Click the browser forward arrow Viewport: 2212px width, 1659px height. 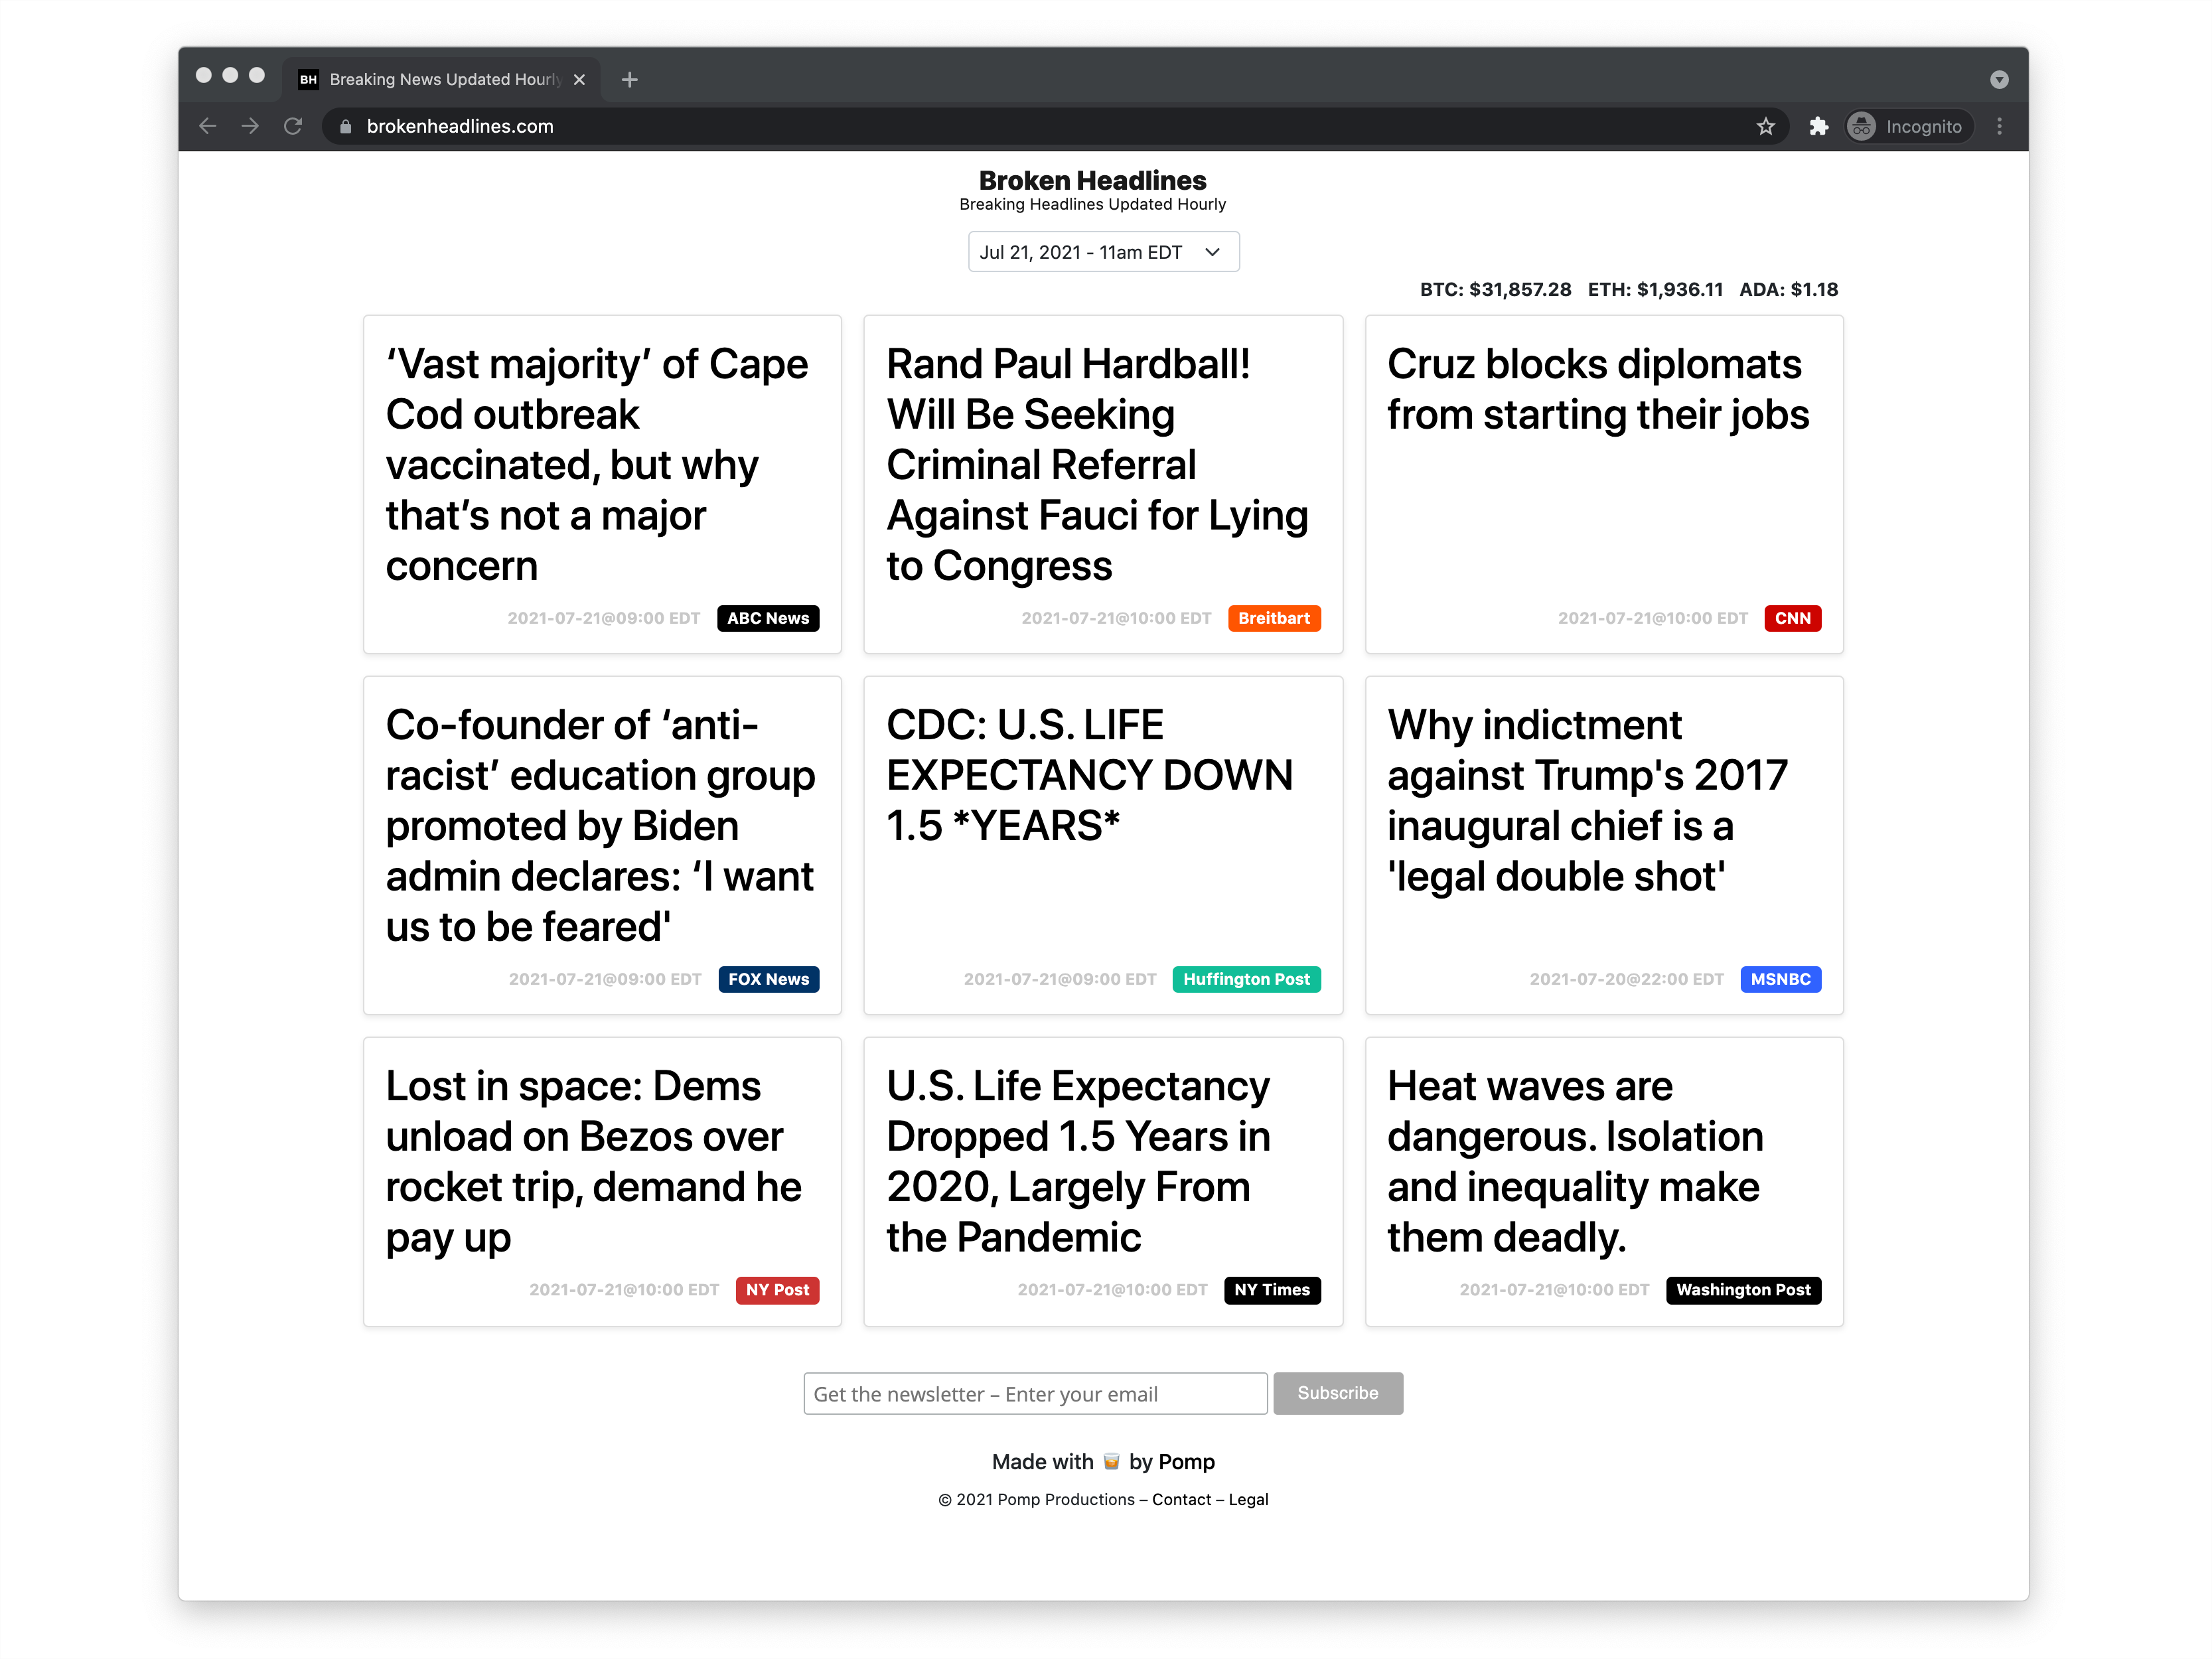point(250,126)
